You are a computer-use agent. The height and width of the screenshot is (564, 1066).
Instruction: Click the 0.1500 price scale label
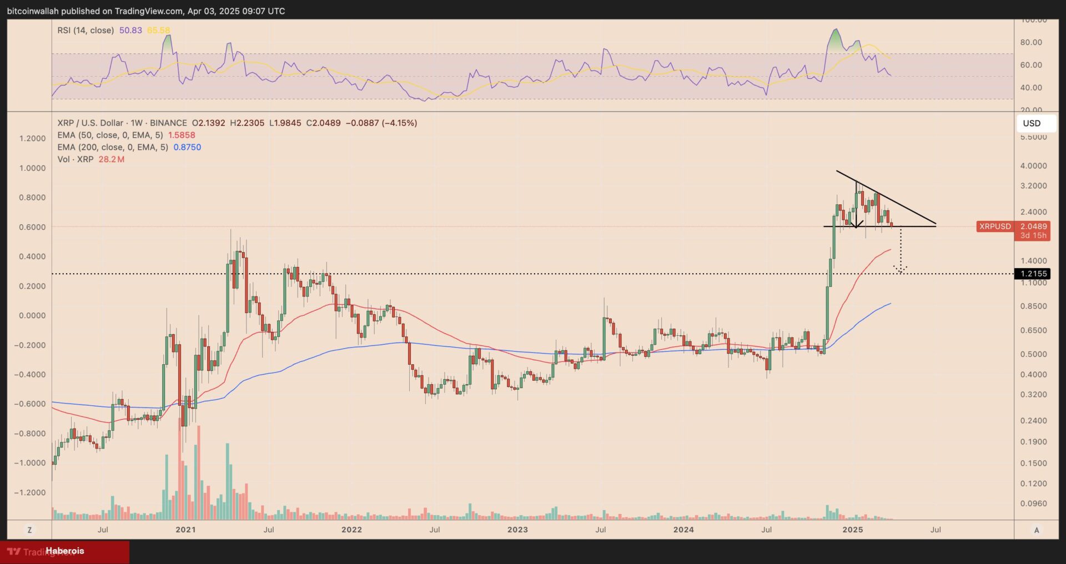click(1034, 464)
